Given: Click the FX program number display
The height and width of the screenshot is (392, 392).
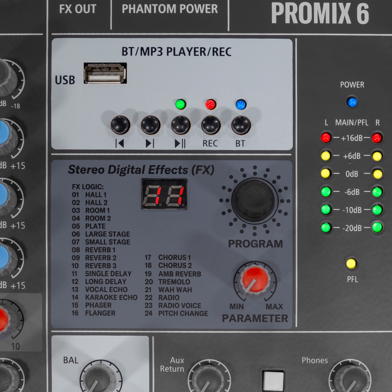Looking at the screenshot, I should coord(164,194).
